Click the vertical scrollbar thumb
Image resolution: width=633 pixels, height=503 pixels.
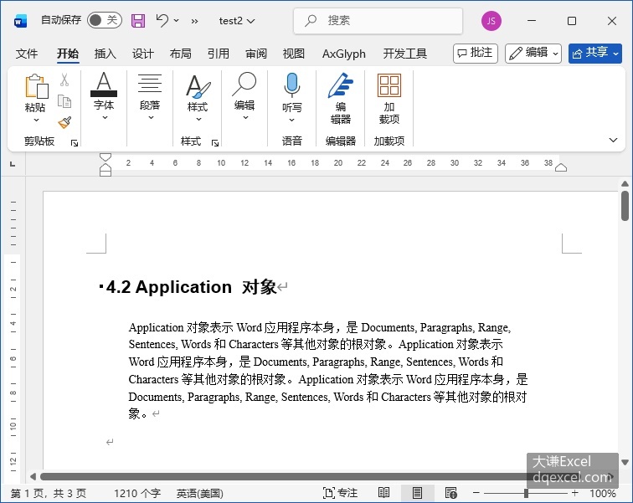[625, 206]
